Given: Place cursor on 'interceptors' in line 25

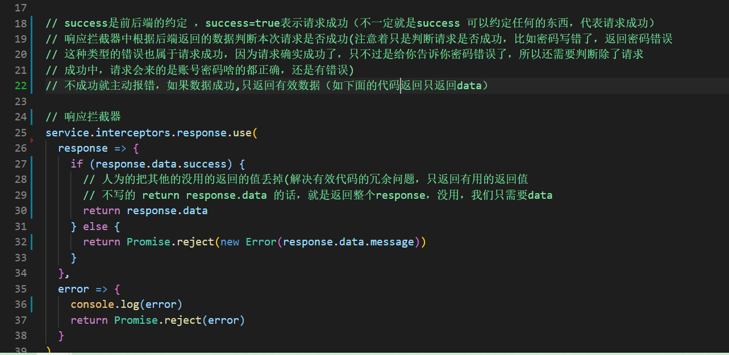Looking at the screenshot, I should (x=133, y=133).
